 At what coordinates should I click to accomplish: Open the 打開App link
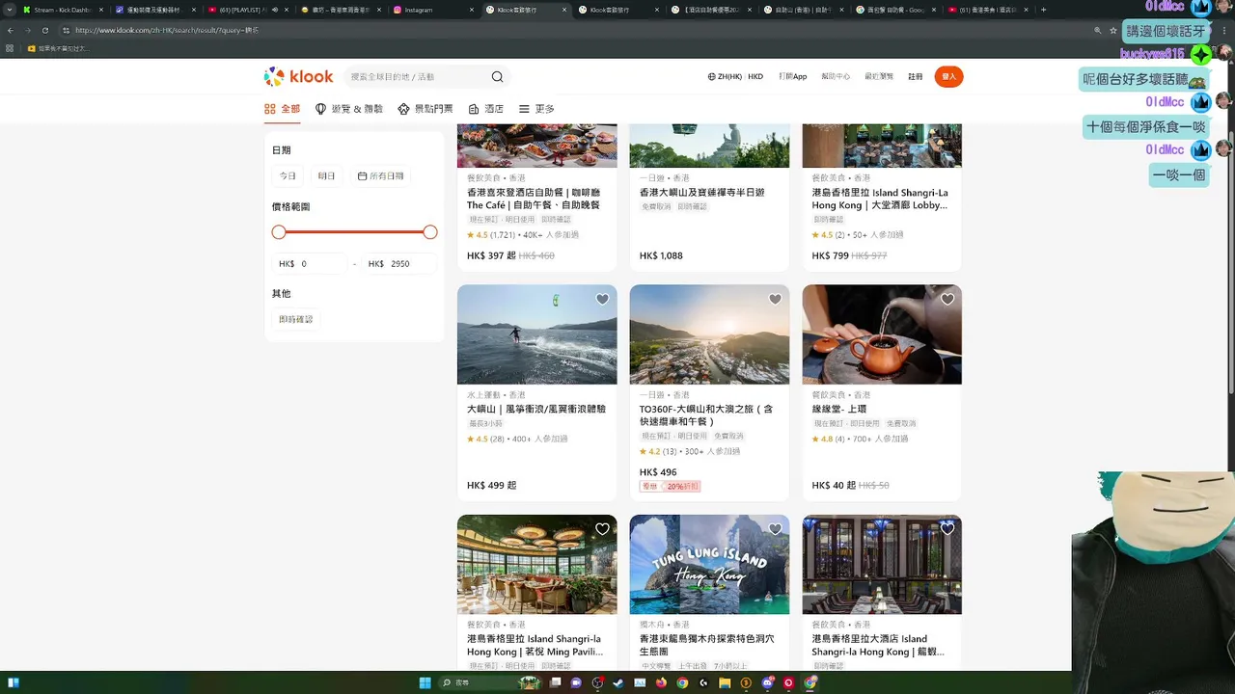tap(793, 76)
